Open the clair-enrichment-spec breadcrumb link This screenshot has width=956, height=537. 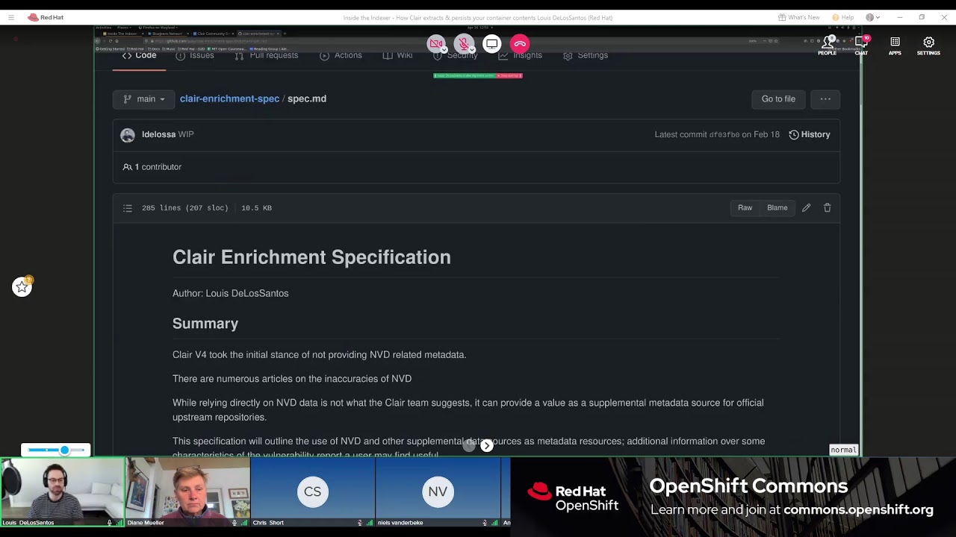(229, 98)
